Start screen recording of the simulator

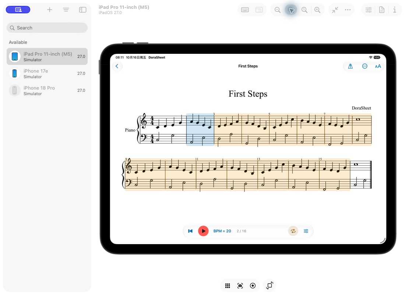point(253,286)
